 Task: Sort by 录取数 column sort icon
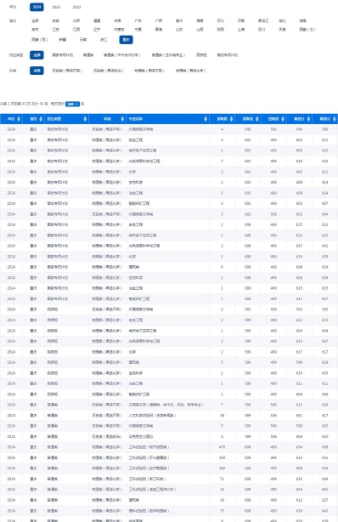232,119
